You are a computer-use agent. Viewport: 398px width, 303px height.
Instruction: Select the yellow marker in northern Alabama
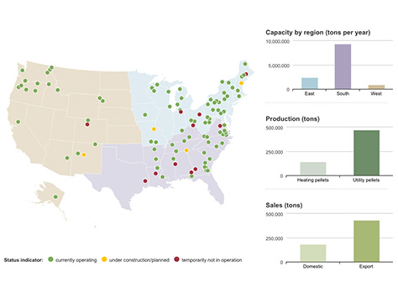(186, 150)
